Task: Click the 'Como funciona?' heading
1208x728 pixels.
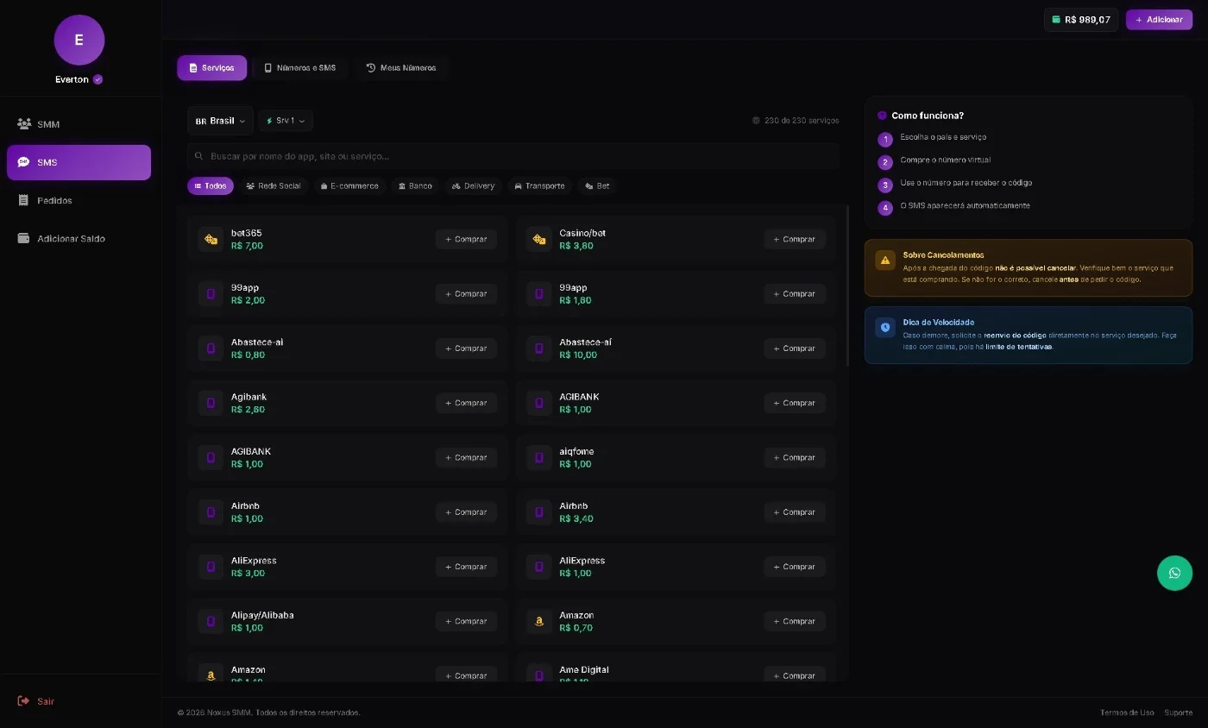Action: pos(928,116)
